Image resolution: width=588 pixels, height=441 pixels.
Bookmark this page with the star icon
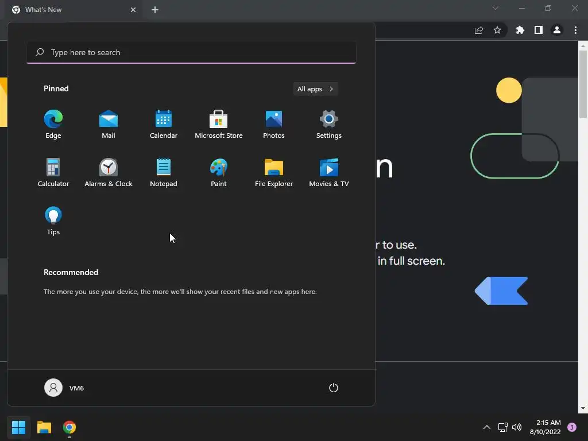pos(497,30)
